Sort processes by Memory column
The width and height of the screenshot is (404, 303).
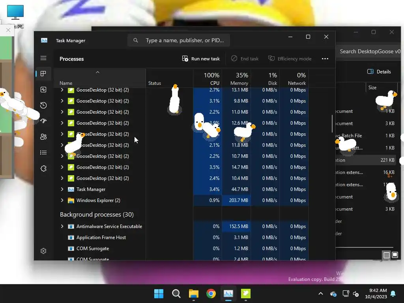pos(236,79)
